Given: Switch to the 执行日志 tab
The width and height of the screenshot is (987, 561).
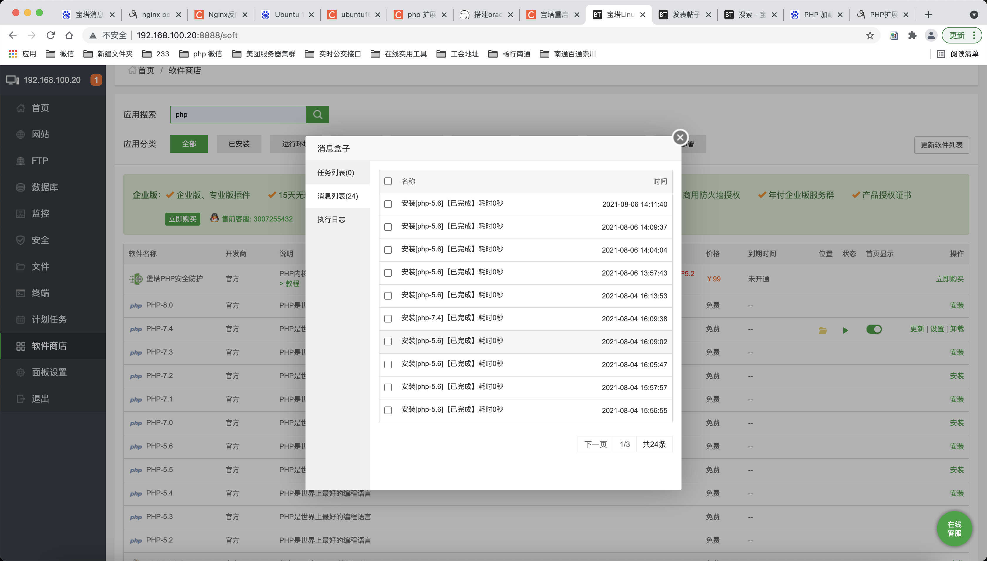Looking at the screenshot, I should 331,219.
